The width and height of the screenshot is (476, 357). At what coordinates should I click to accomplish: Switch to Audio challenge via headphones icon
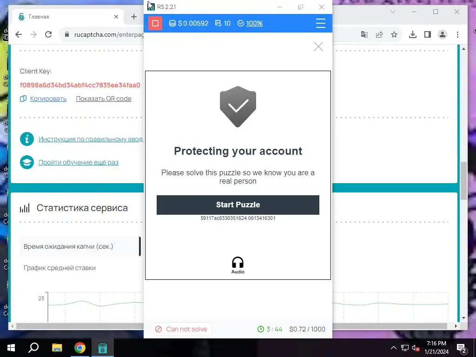(x=238, y=265)
